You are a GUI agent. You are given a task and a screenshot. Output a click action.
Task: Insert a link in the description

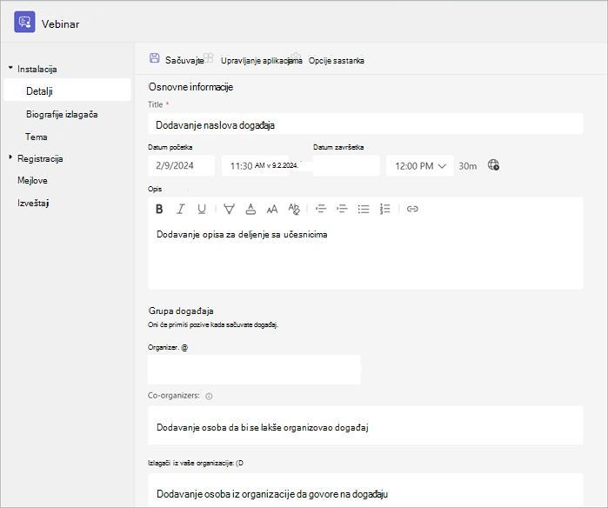click(412, 209)
